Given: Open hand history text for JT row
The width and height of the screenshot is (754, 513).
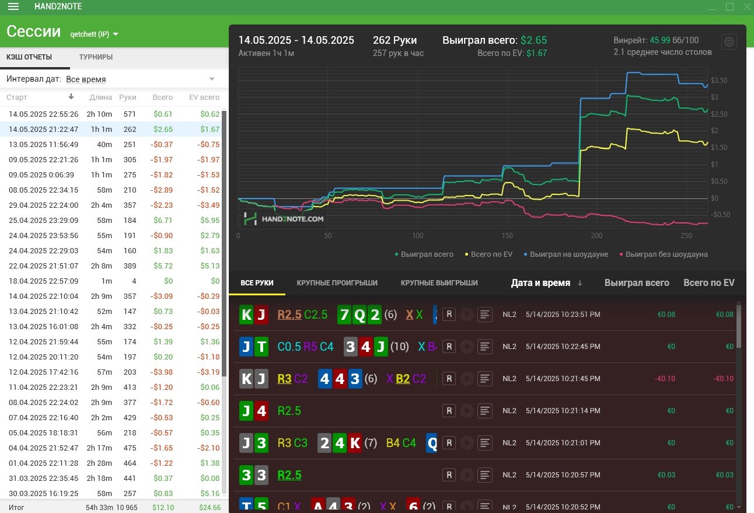Looking at the screenshot, I should [484, 347].
